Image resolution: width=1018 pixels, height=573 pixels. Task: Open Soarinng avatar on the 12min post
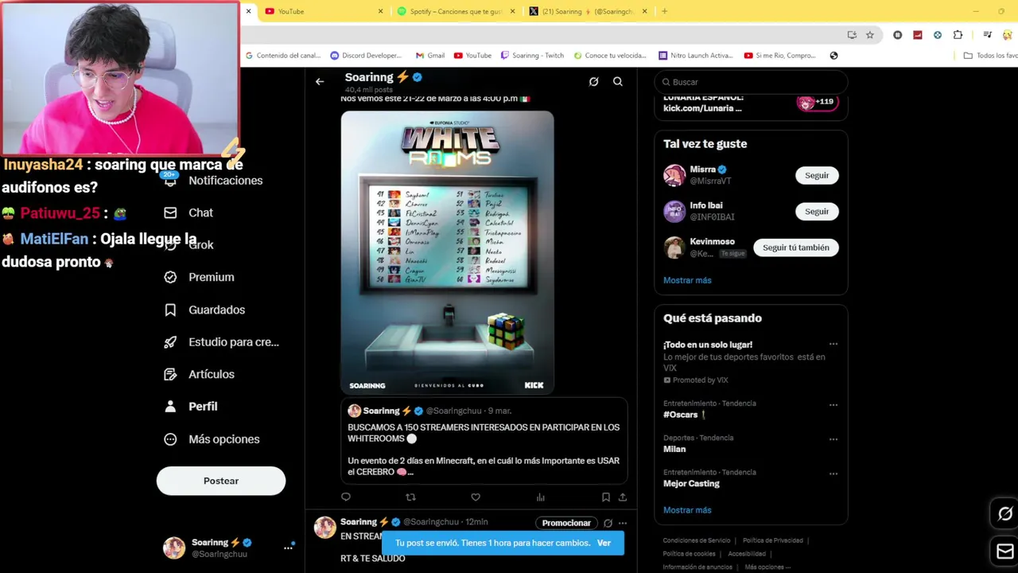(324, 528)
